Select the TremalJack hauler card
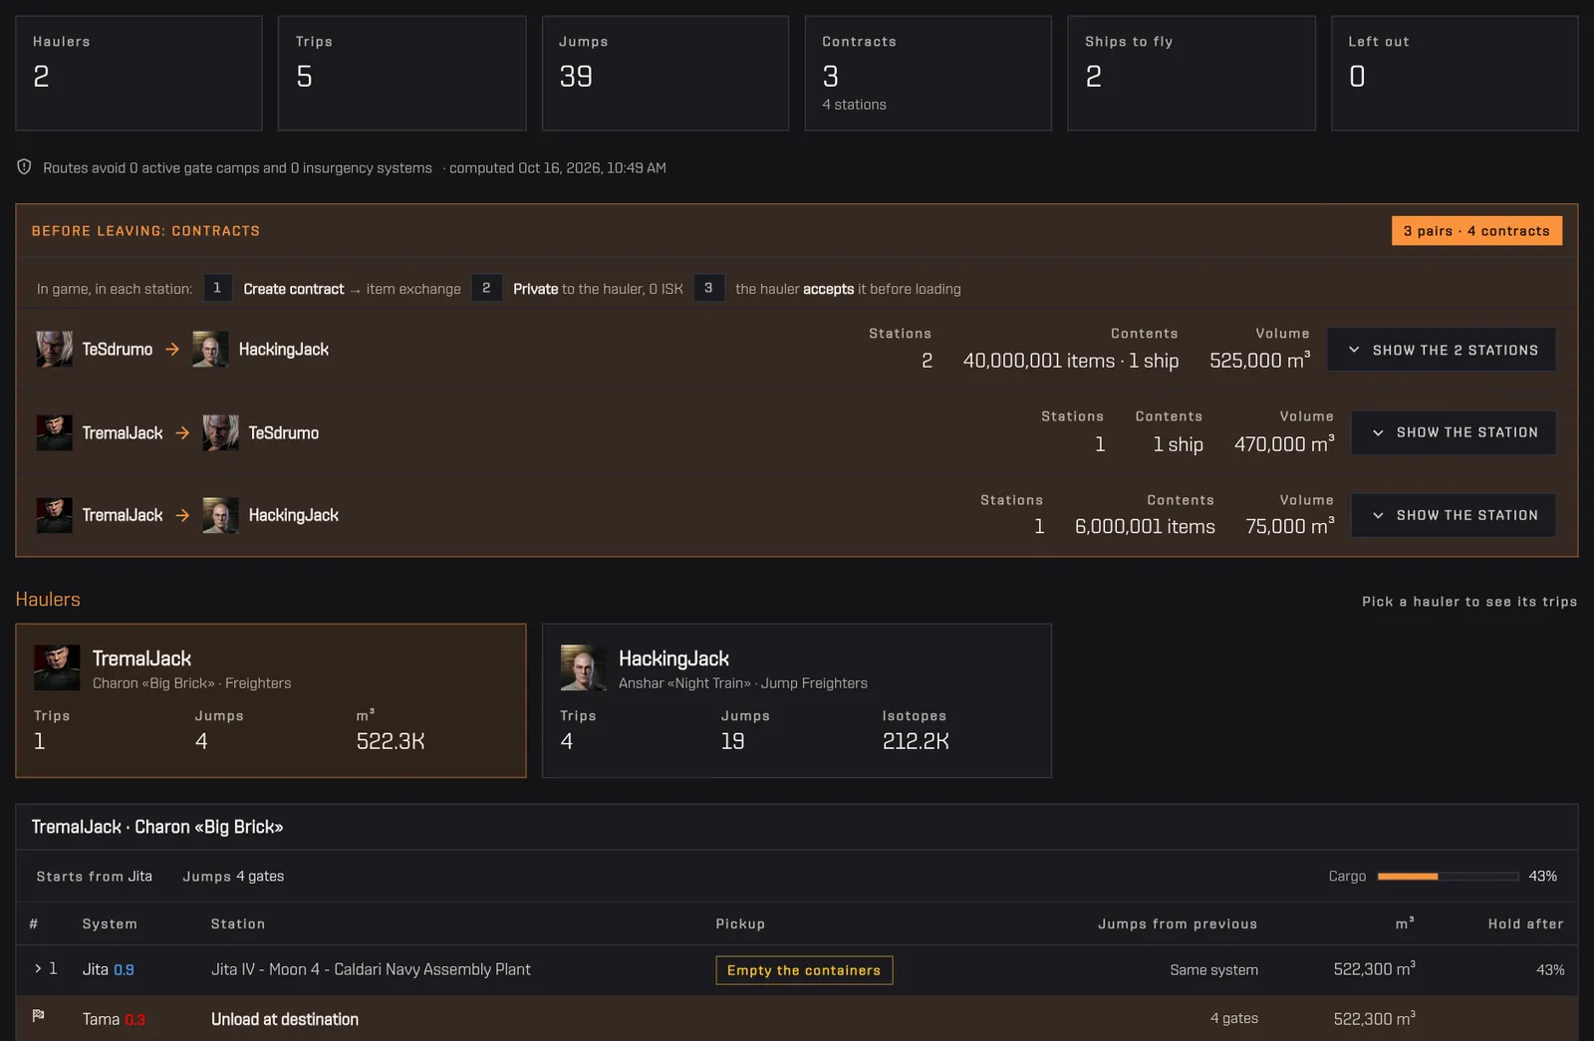 tap(271, 700)
